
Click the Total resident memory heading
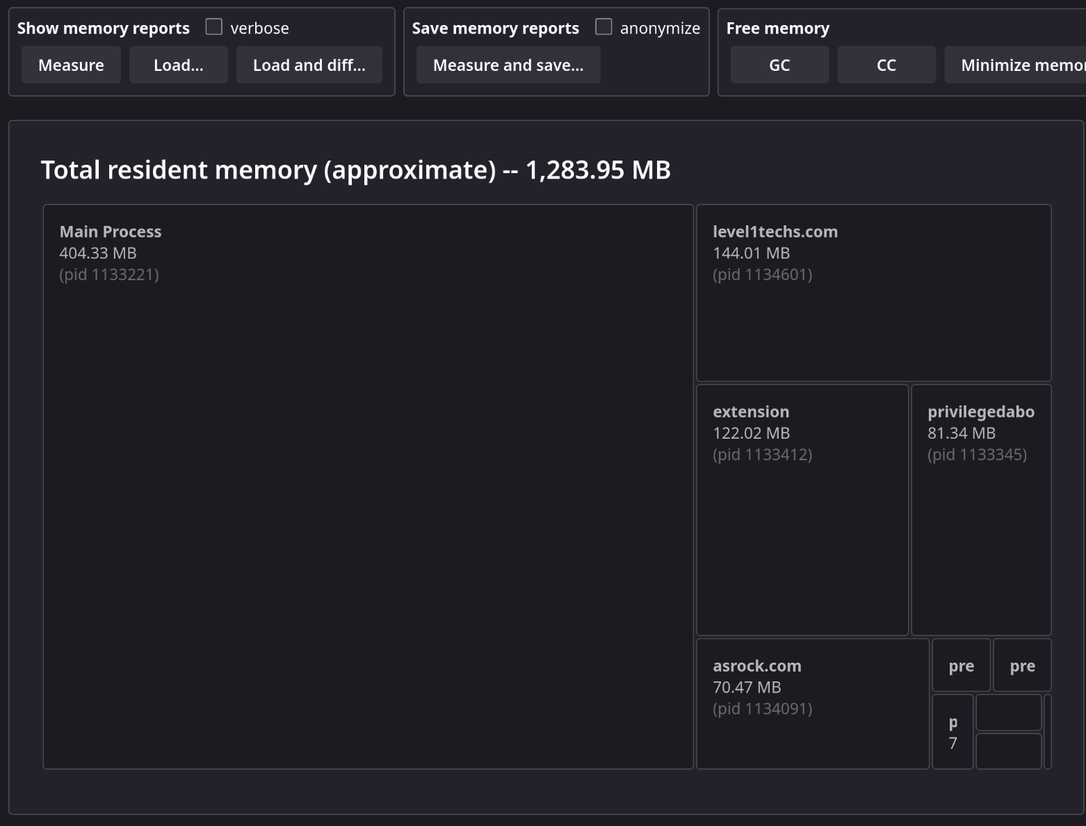coord(355,170)
